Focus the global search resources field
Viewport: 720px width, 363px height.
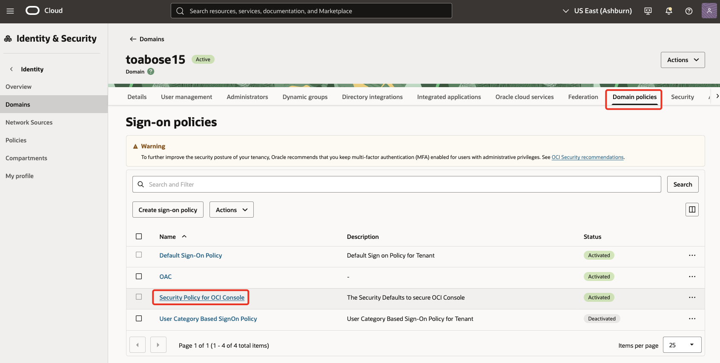[x=311, y=11]
